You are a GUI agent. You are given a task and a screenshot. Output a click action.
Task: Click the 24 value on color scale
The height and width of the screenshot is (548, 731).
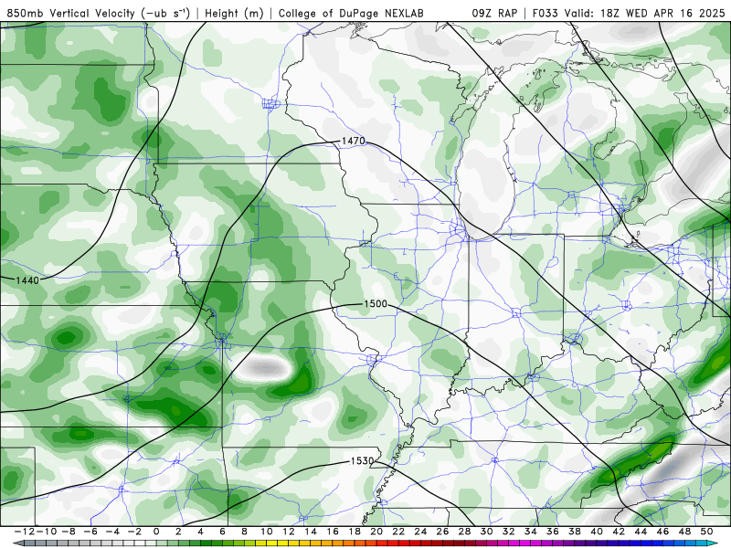(420, 532)
